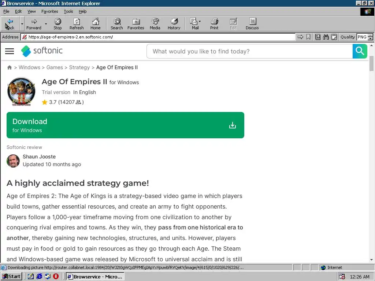Open the Search pane from the toolbar
The height and width of the screenshot is (281, 375).
tap(117, 24)
